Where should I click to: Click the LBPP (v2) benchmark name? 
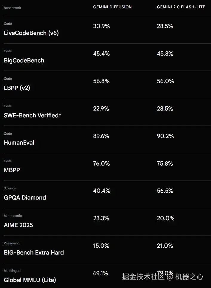tap(17, 88)
